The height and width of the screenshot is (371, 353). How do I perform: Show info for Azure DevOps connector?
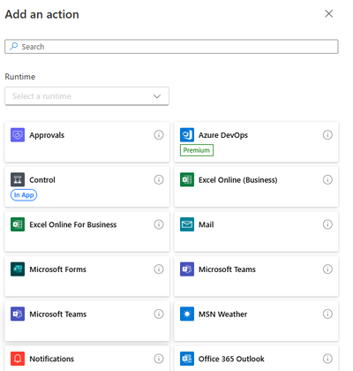point(327,135)
